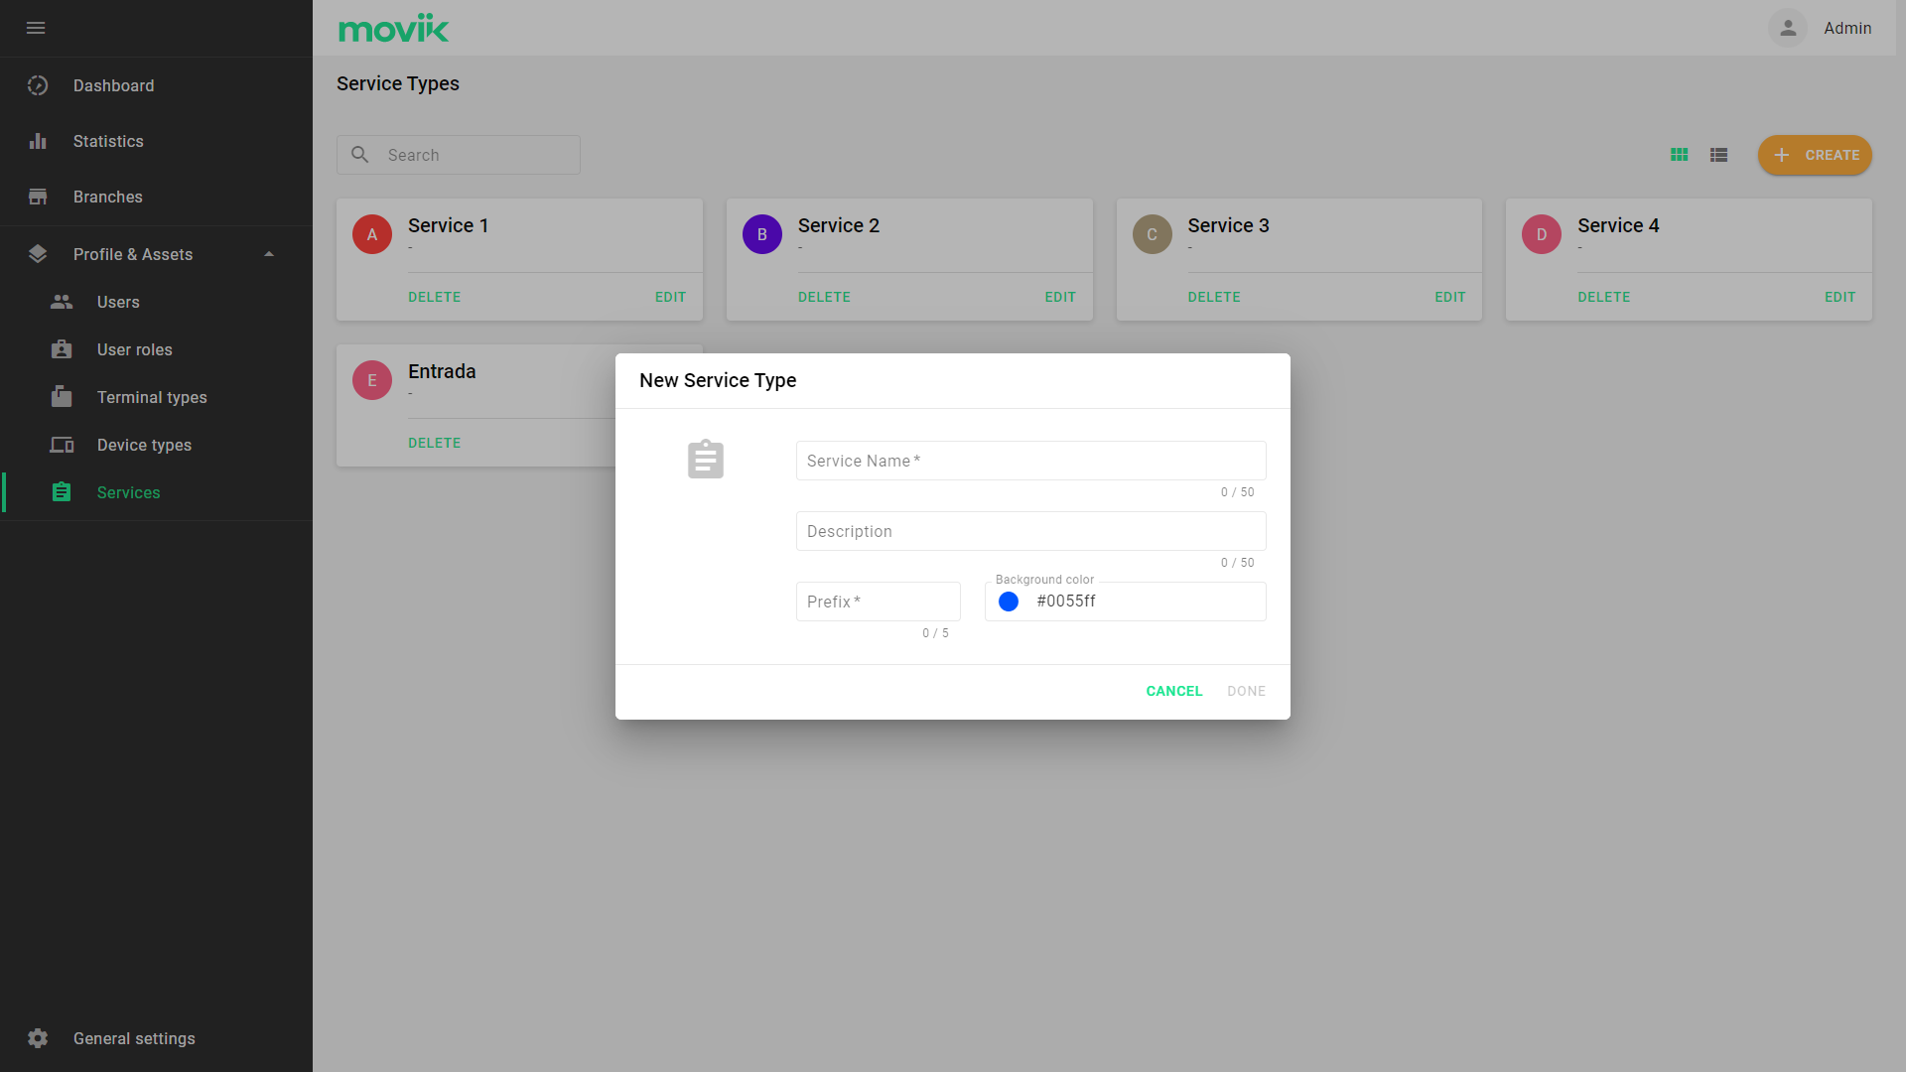Select User roles in sidebar
The width and height of the screenshot is (1906, 1072).
(x=156, y=349)
